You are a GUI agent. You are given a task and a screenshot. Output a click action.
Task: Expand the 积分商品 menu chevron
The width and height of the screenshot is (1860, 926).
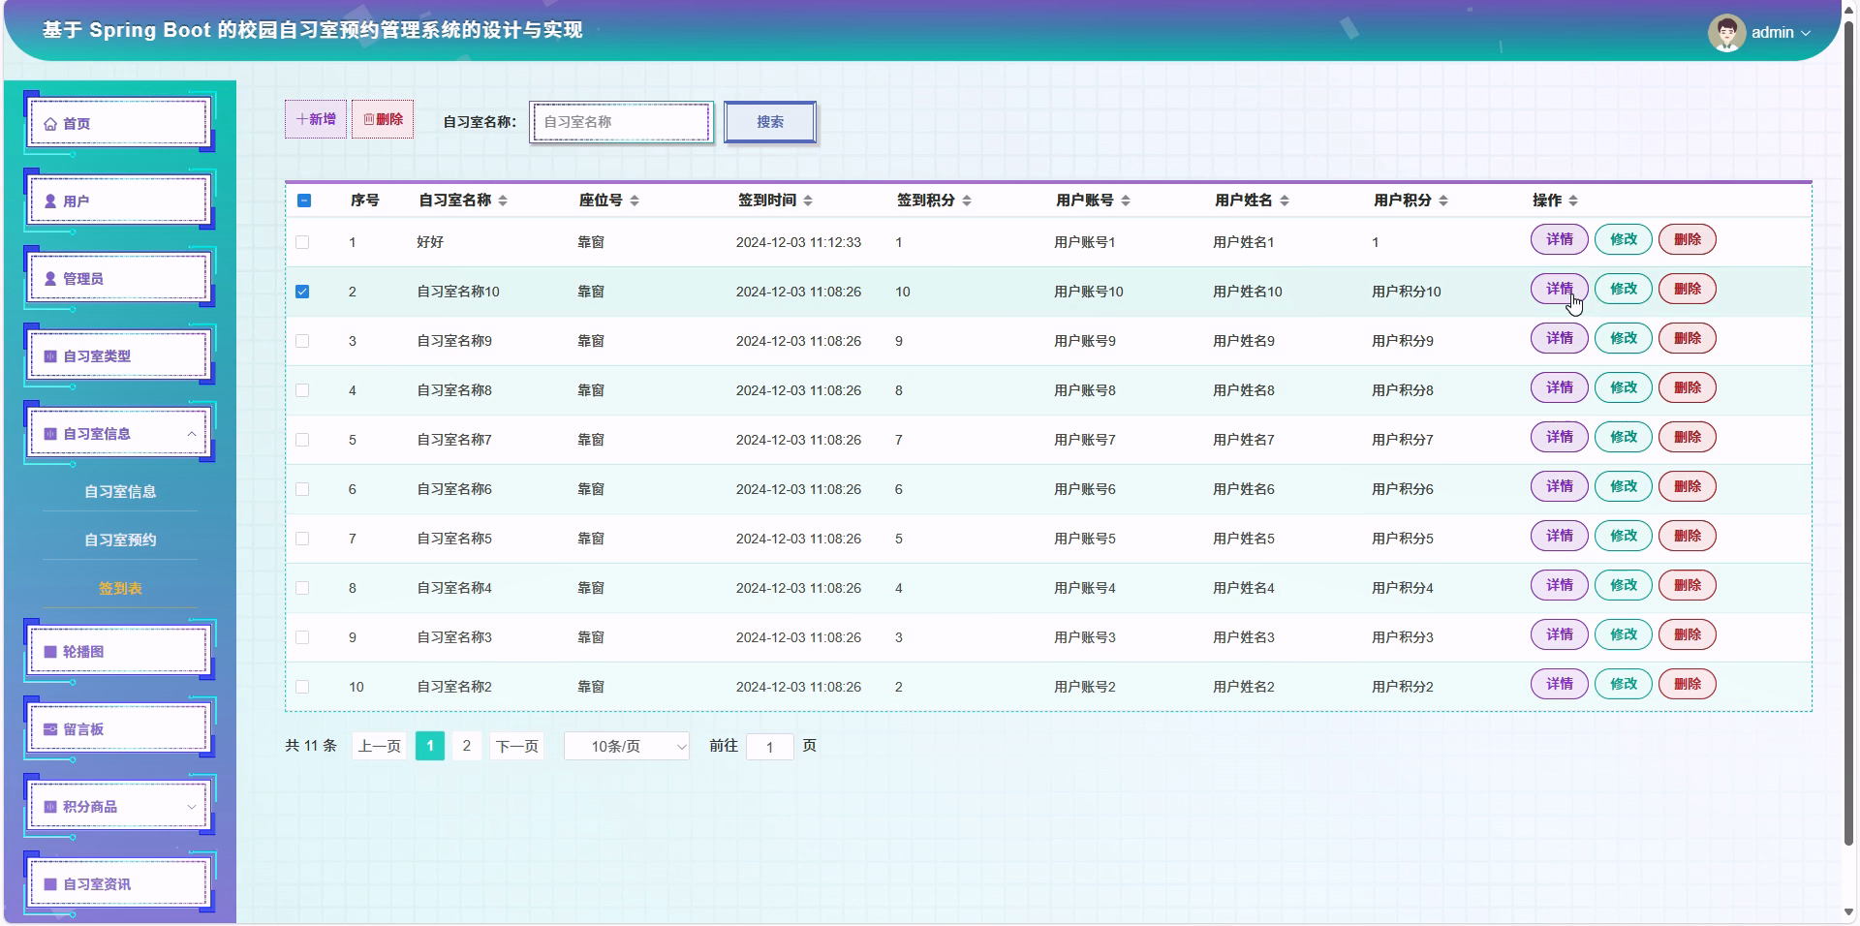[x=192, y=807]
